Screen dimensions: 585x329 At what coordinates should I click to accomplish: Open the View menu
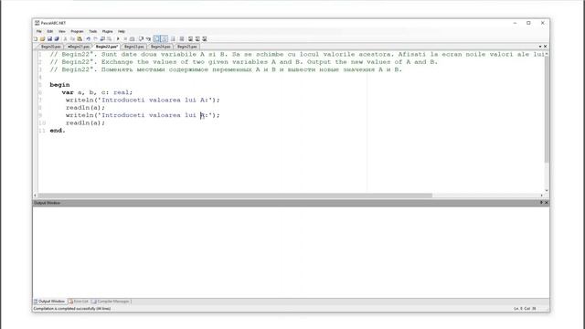(62, 31)
